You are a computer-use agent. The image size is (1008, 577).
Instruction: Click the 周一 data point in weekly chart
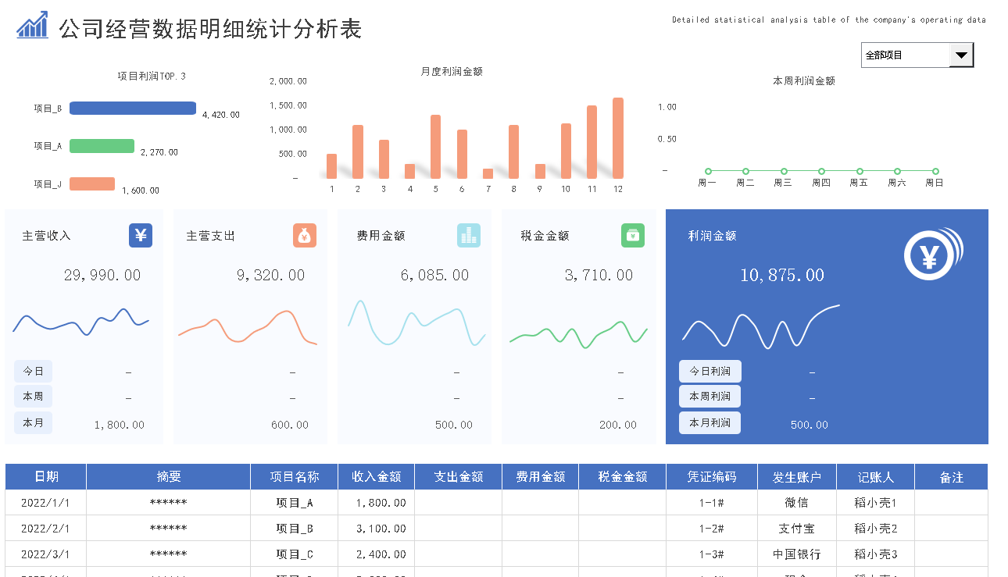pos(708,171)
